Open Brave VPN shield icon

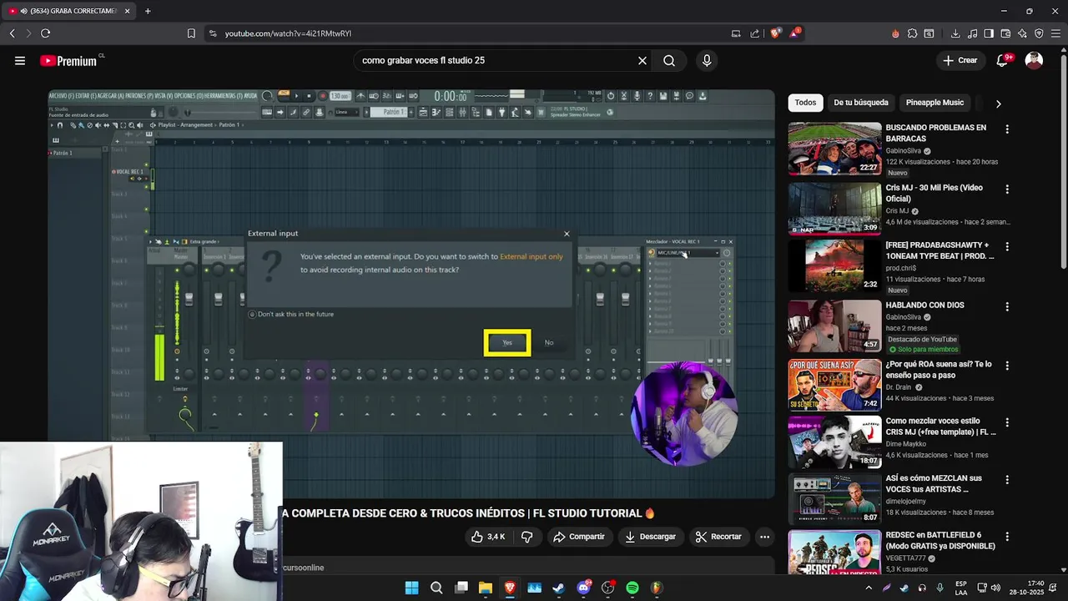(x=1039, y=33)
